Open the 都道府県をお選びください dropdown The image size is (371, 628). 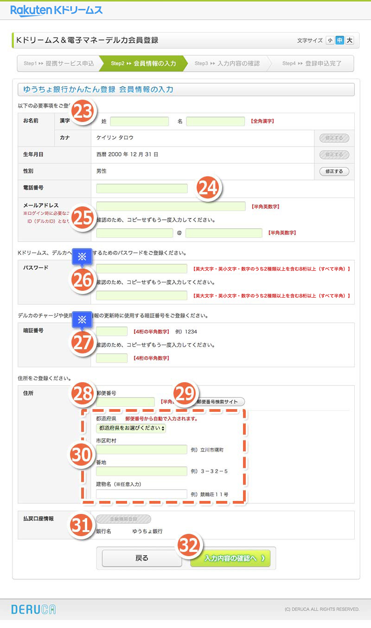pyautogui.click(x=131, y=429)
